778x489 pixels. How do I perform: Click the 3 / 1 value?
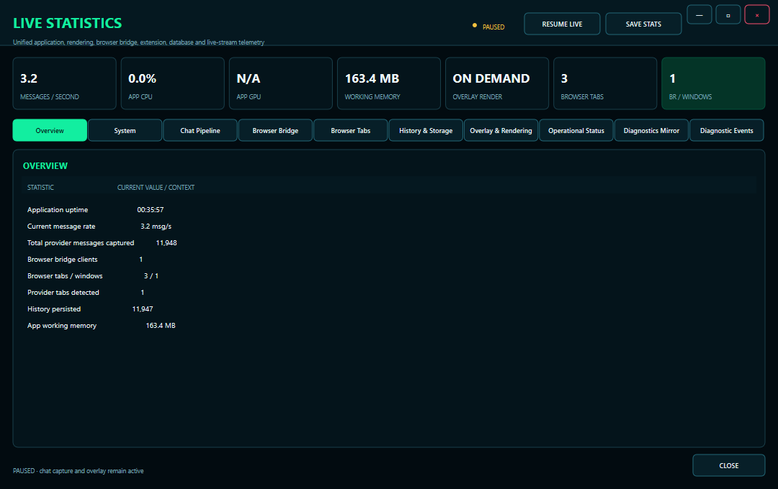point(151,276)
